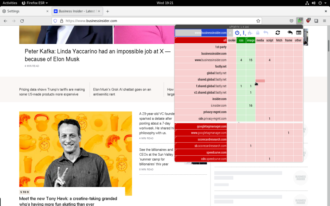This screenshot has height=206, width=330.
Task: Open the network status icon in top bar
Action: (307, 3)
